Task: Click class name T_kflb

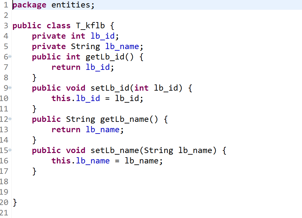Action: (x=90, y=26)
